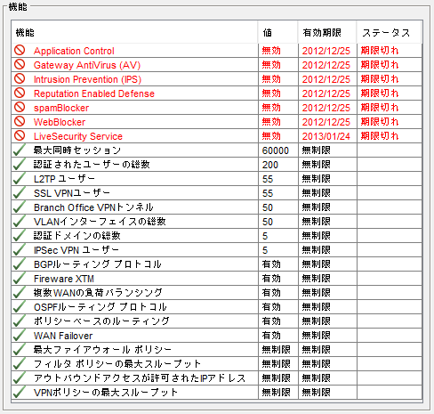Sort by the 値 column header
434x414 pixels.
pos(277,32)
